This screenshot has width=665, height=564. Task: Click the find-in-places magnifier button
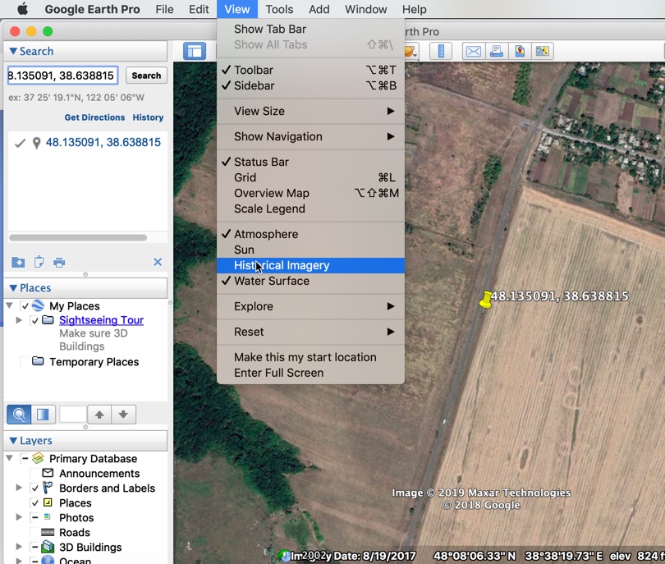coord(19,415)
